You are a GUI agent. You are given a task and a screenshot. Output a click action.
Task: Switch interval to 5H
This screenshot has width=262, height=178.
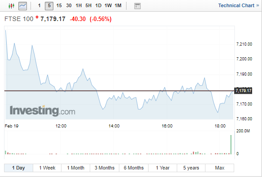(88, 6)
